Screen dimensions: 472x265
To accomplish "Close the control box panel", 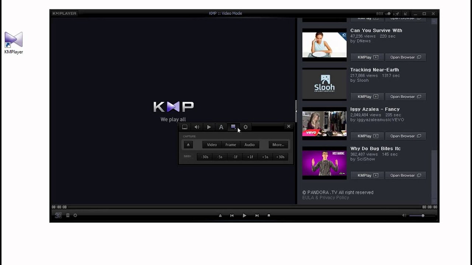I will tap(289, 126).
